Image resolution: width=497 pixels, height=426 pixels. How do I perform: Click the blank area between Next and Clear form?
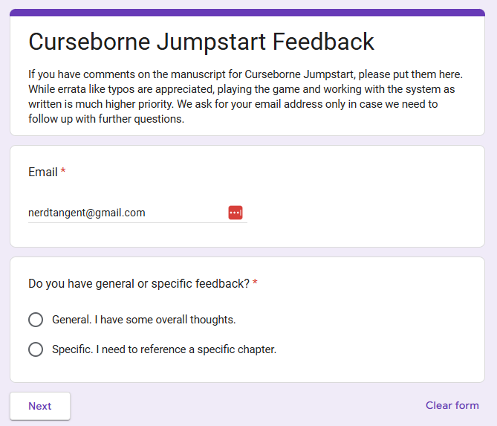245,406
